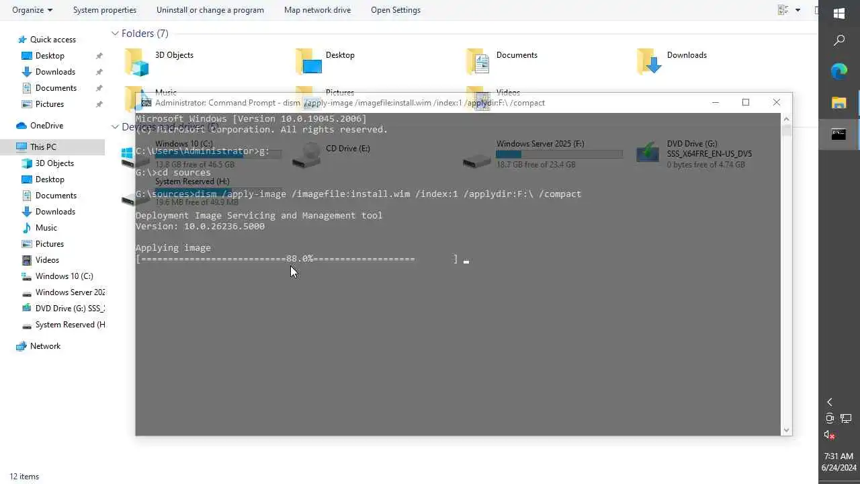Open the view options icon in toolbar
The height and width of the screenshot is (484, 860).
pyautogui.click(x=783, y=10)
